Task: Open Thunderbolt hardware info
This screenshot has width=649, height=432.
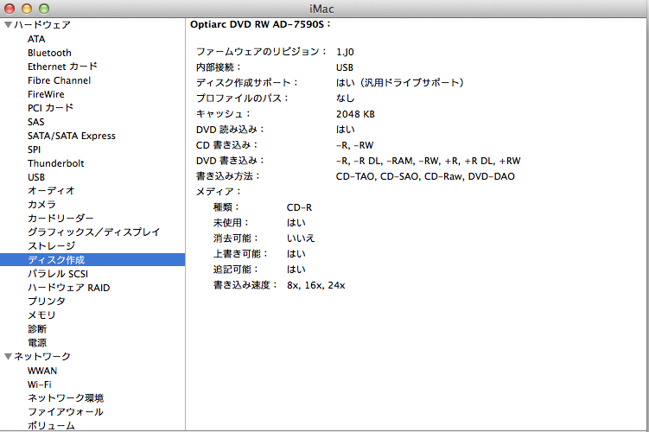Action: (x=55, y=163)
